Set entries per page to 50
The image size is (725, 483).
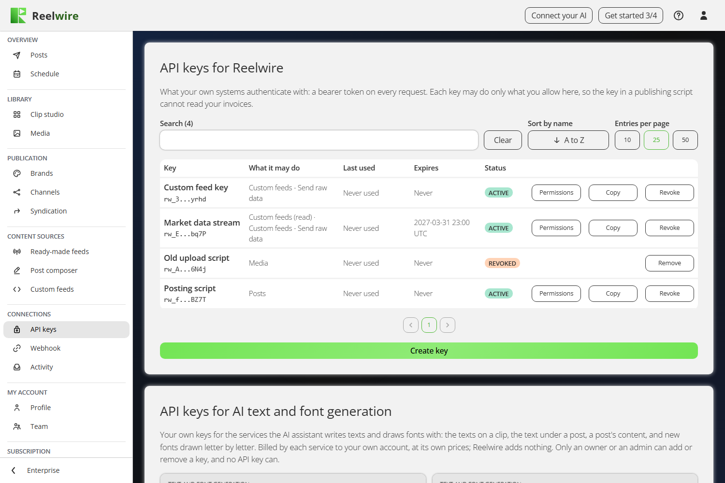[x=685, y=140]
